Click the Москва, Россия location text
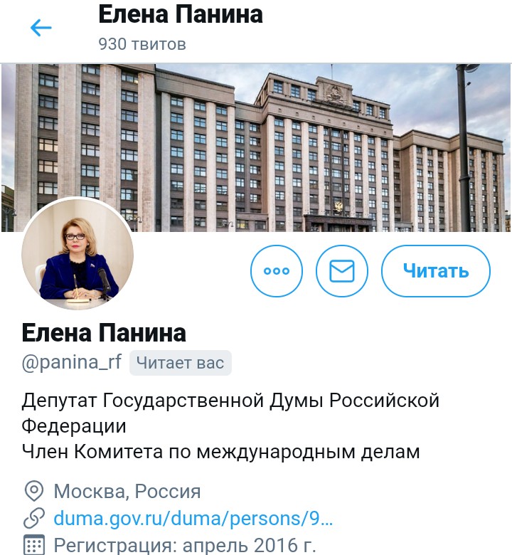This screenshot has width=512, height=555. click(127, 491)
